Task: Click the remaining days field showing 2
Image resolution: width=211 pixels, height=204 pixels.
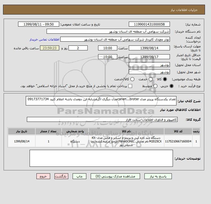Action: (78, 48)
